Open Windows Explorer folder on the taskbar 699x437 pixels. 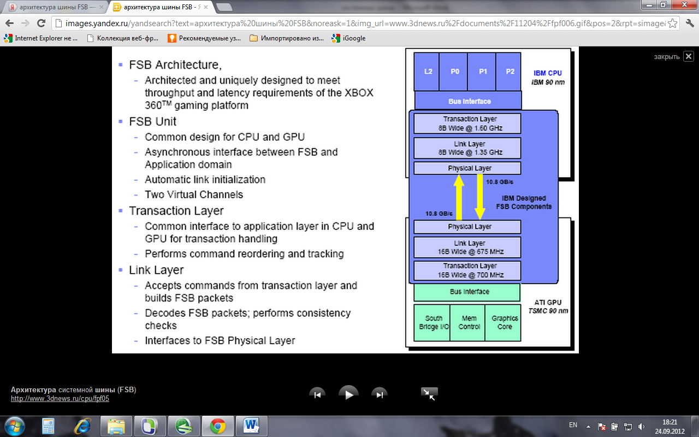(116, 426)
